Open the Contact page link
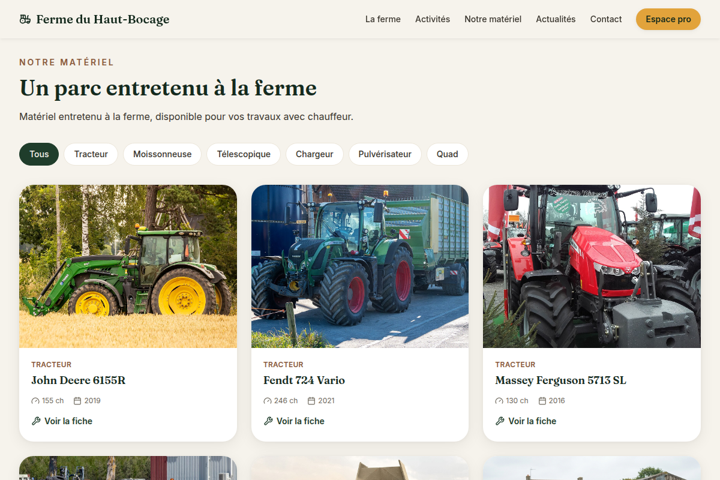Viewport: 720px width, 480px height. pyautogui.click(x=606, y=19)
